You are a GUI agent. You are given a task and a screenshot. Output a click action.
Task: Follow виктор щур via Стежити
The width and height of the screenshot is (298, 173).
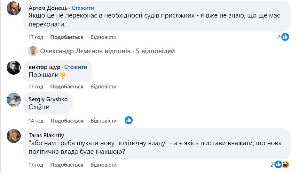click(75, 67)
